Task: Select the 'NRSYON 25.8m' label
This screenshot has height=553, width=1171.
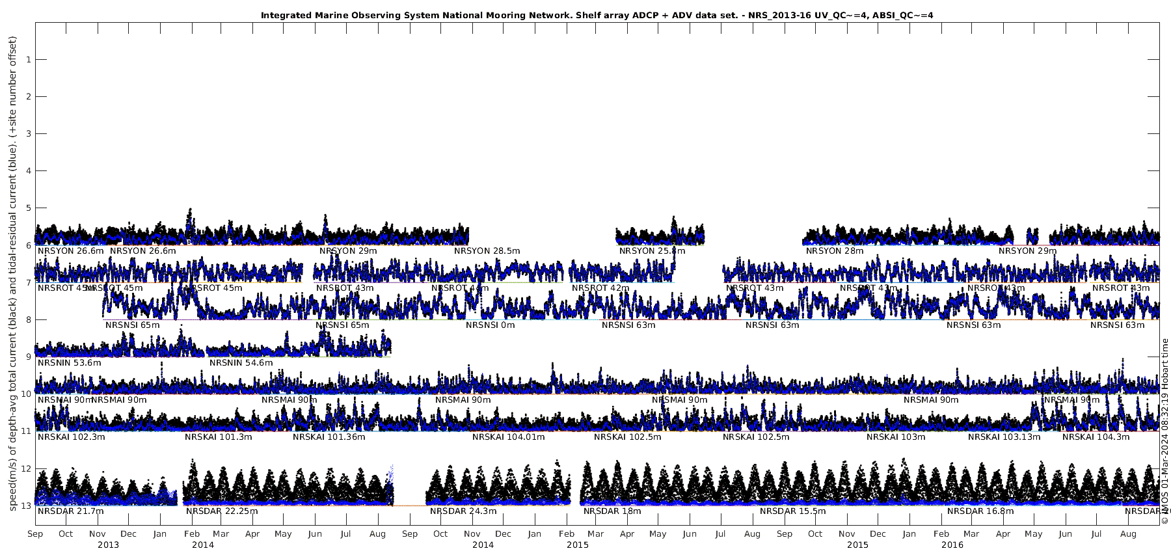Action: (652, 251)
